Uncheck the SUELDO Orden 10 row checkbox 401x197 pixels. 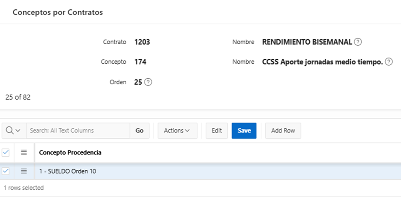(6, 171)
